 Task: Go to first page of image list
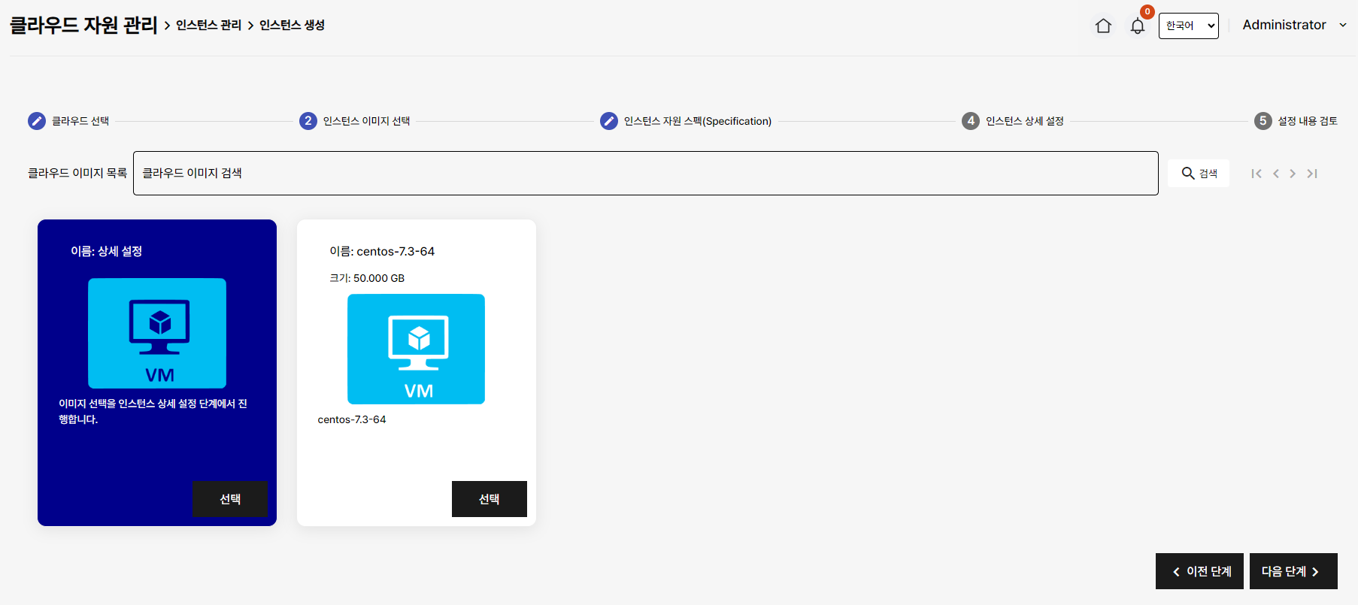coord(1256,174)
